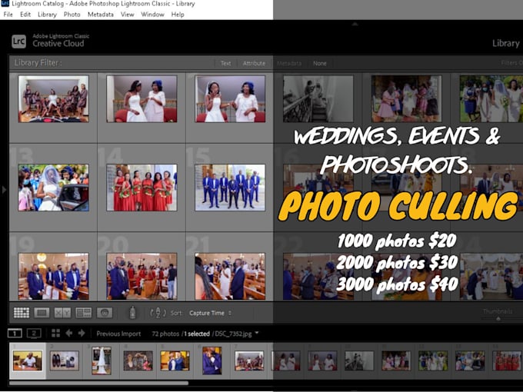Expand the left panel edge triangle
Image resolution: width=523 pixels, height=392 pixels.
[4, 190]
